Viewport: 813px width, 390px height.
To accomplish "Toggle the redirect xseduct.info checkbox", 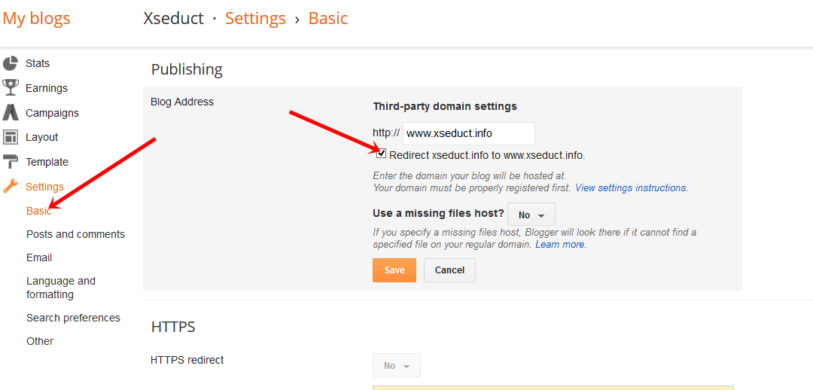I will [x=381, y=154].
